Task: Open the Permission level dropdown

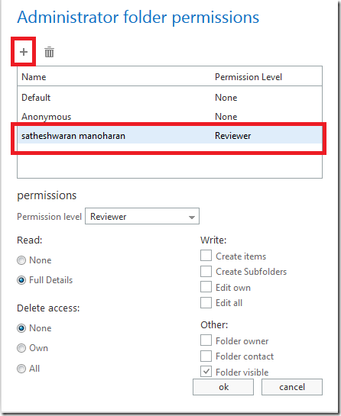Action: 142,216
